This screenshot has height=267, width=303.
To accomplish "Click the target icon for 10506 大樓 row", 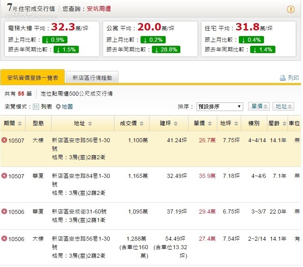I will pos(4,239).
